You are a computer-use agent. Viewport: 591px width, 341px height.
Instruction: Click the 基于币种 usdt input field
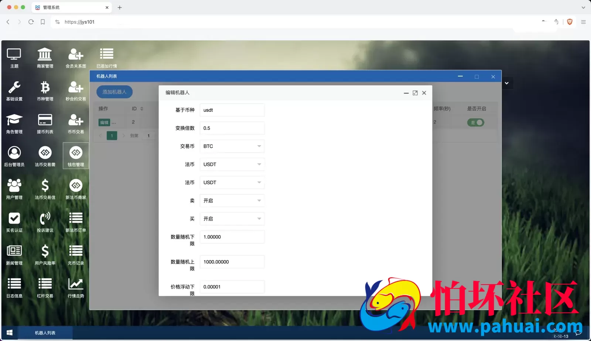click(232, 110)
